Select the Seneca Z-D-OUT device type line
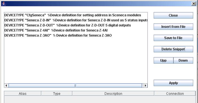Image resolution: width=198 pixels, height=103 pixels. pyautogui.click(x=76, y=25)
